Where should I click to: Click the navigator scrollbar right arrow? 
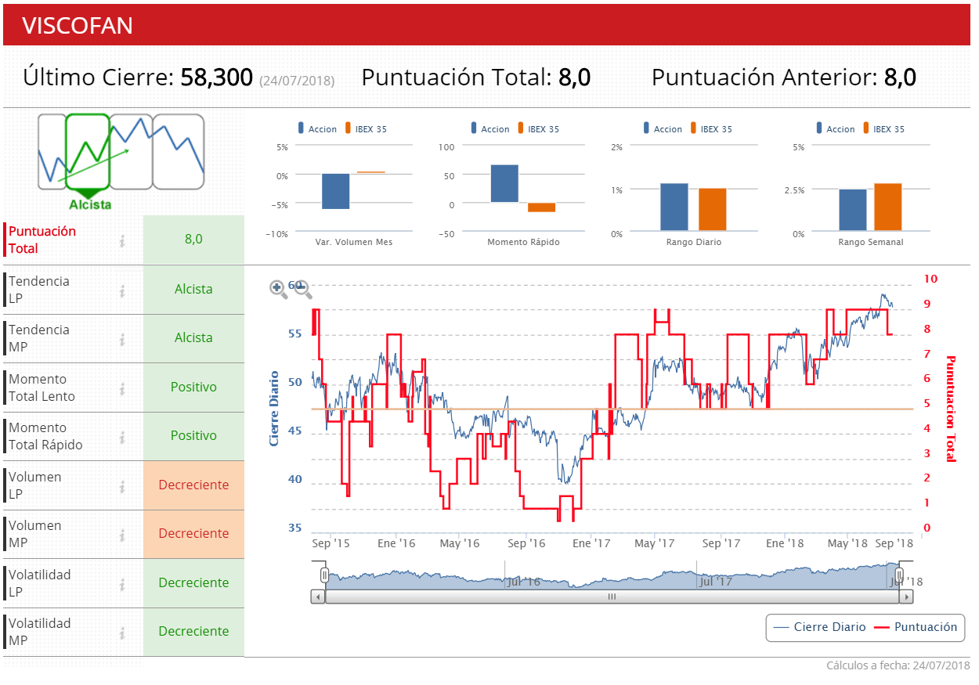click(907, 597)
